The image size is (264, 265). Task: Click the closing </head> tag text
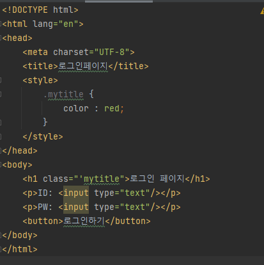[20, 151]
